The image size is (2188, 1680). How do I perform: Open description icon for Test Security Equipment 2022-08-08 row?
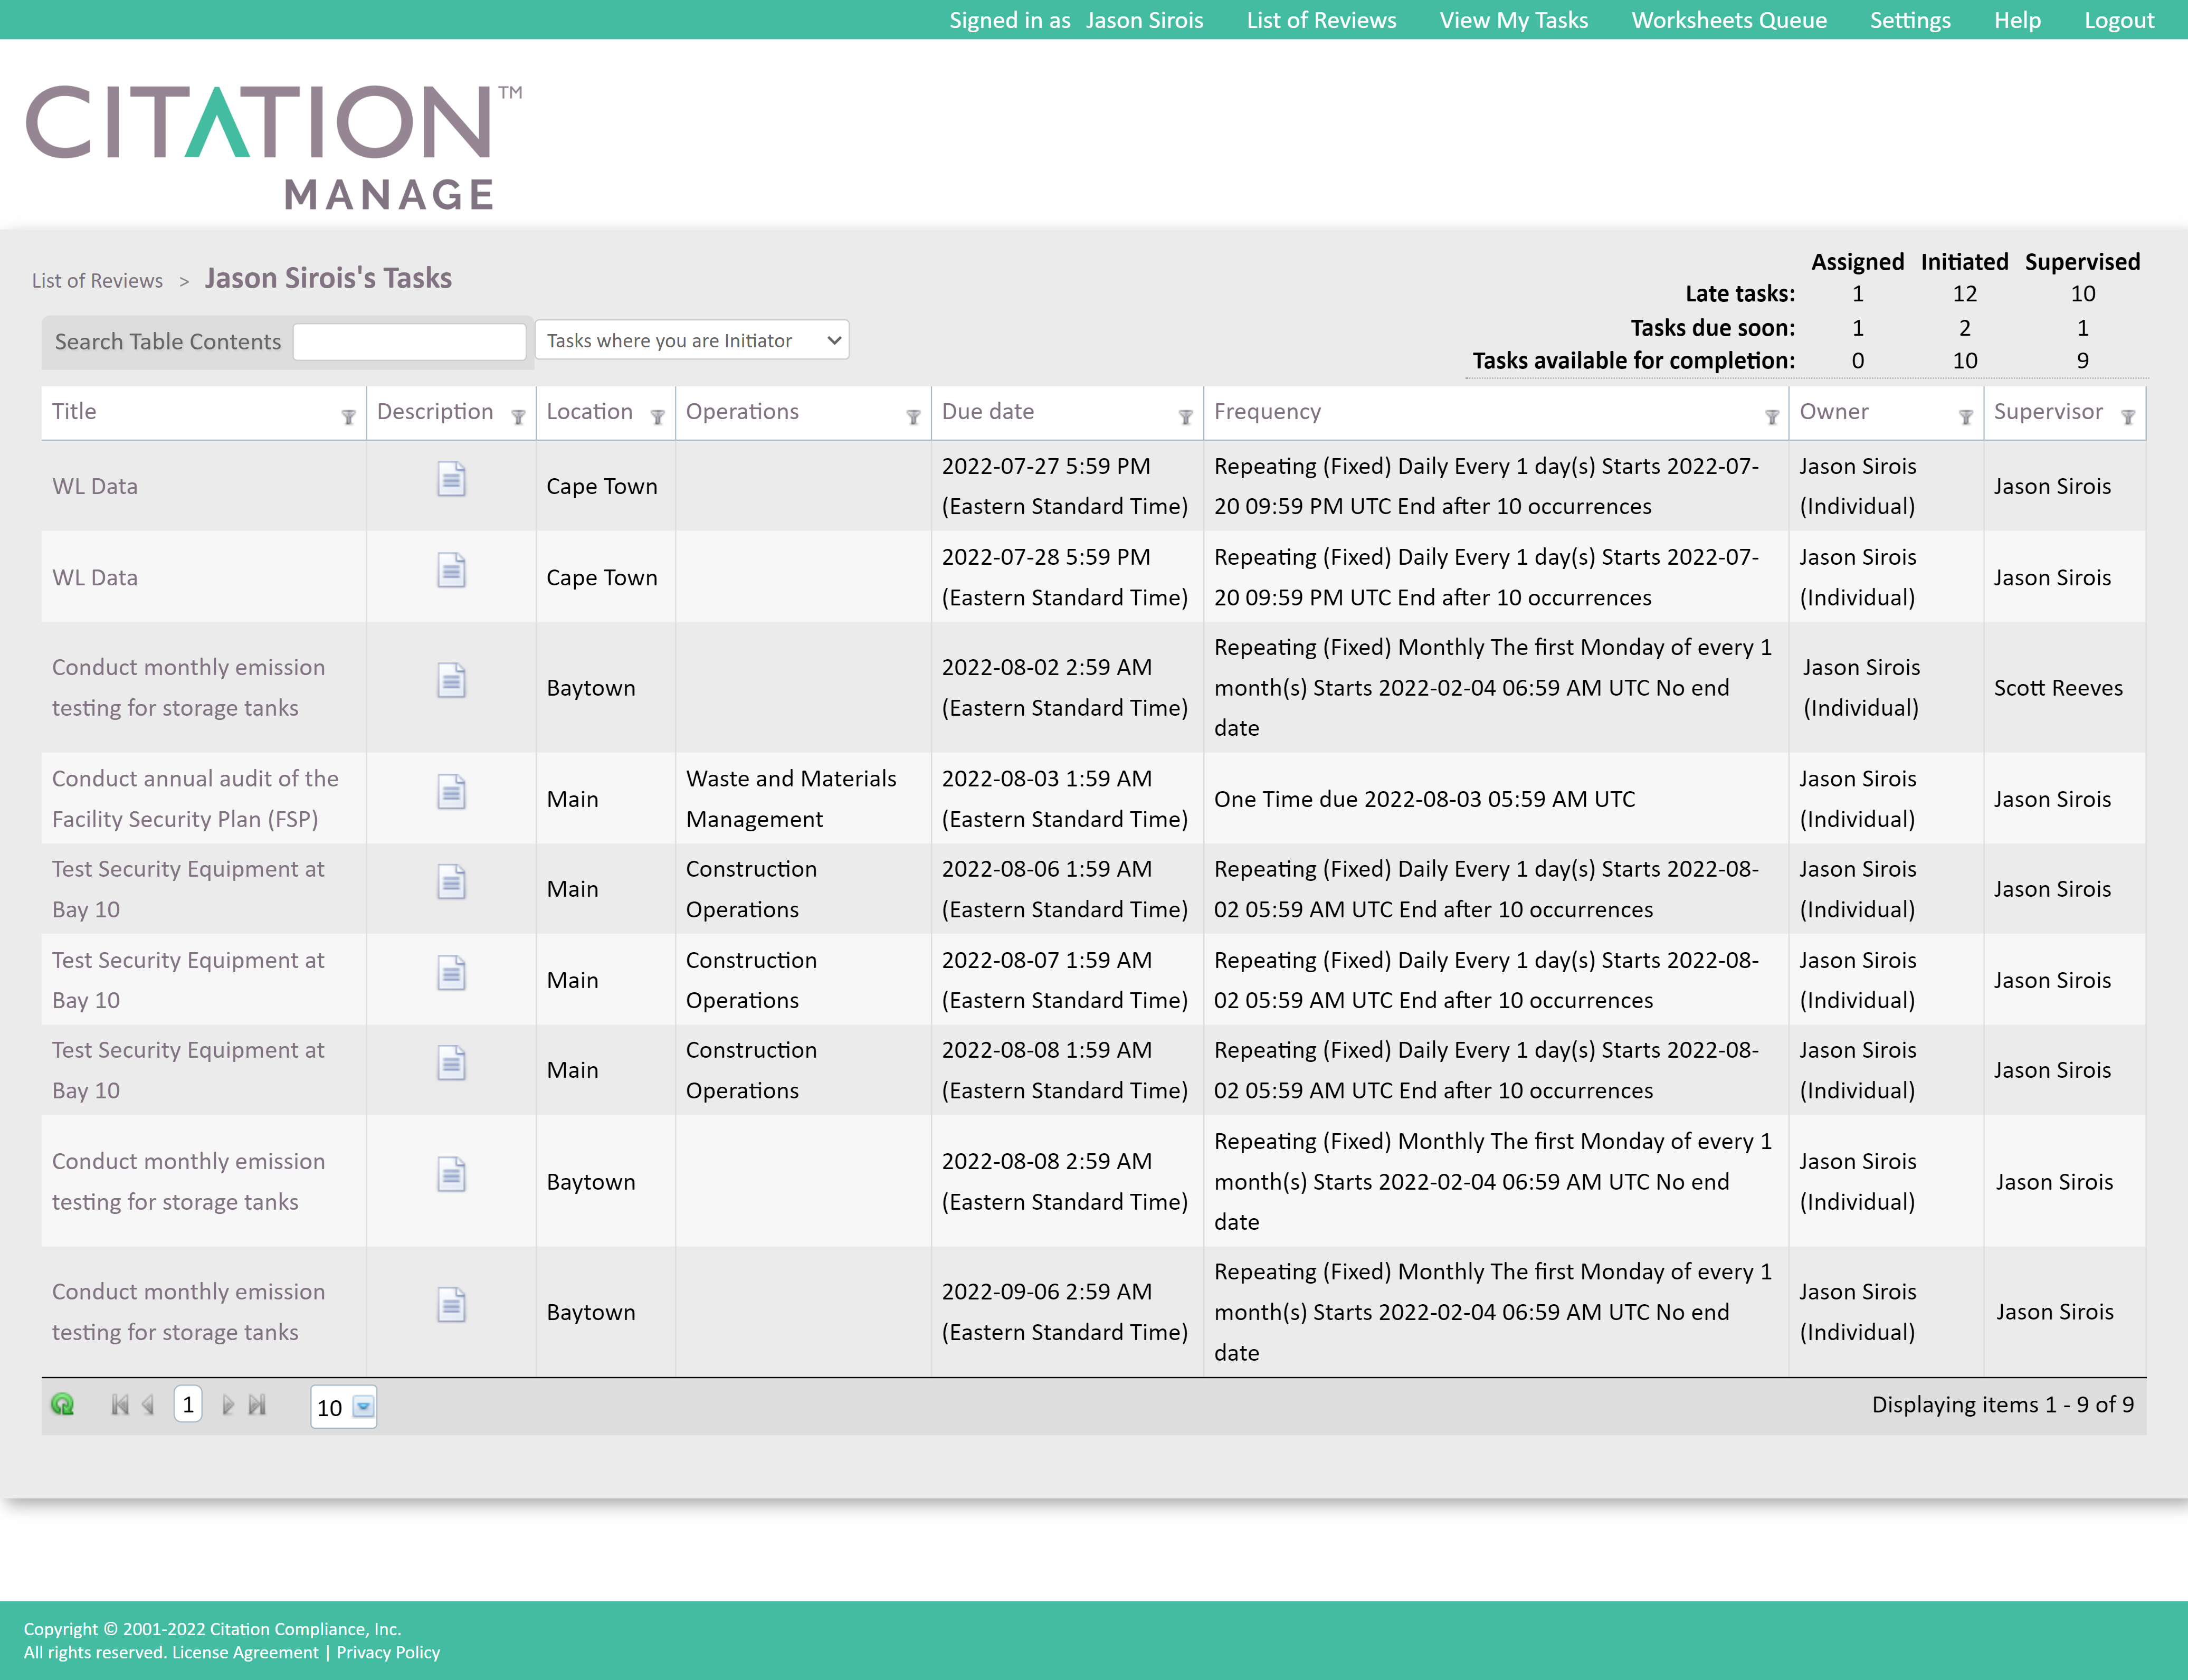click(x=451, y=1063)
